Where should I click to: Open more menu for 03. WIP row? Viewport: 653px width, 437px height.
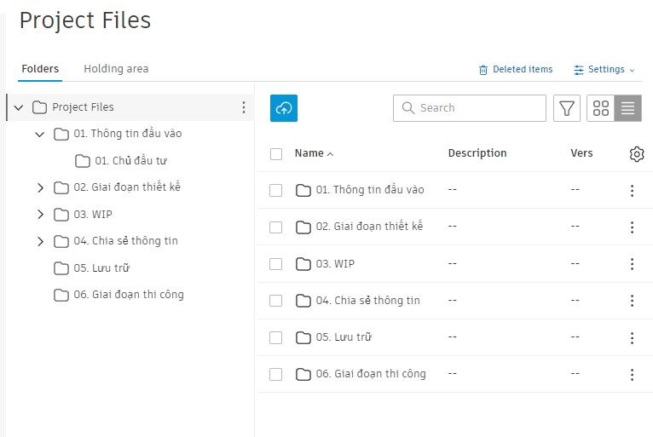[x=632, y=264]
